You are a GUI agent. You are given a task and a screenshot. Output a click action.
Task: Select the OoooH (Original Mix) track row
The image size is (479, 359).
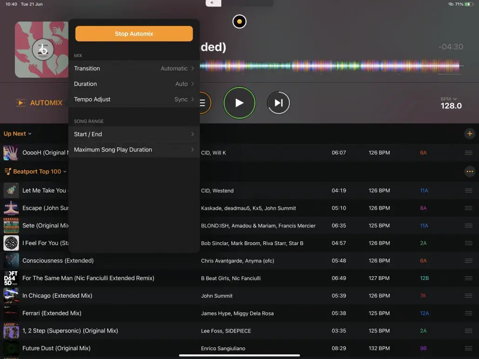click(239, 153)
